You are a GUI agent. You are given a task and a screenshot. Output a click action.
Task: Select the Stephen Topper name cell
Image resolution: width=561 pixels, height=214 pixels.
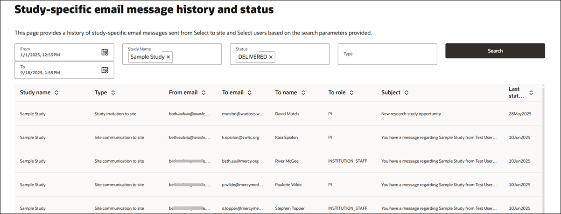pos(290,208)
